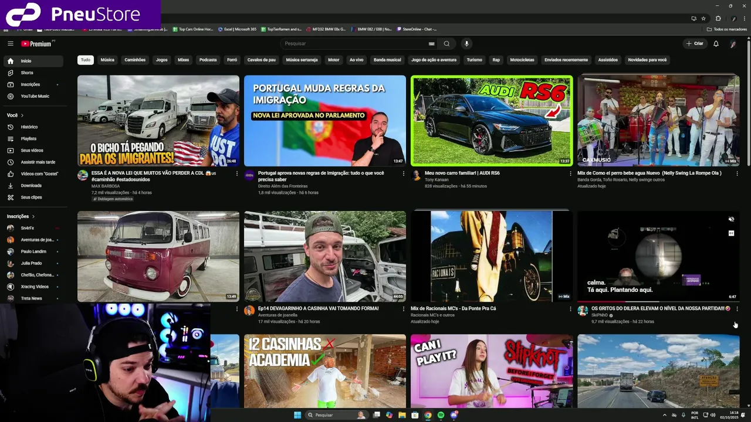751x422 pixels.
Task: Select the Ao vivo filter chip
Action: pos(356,60)
